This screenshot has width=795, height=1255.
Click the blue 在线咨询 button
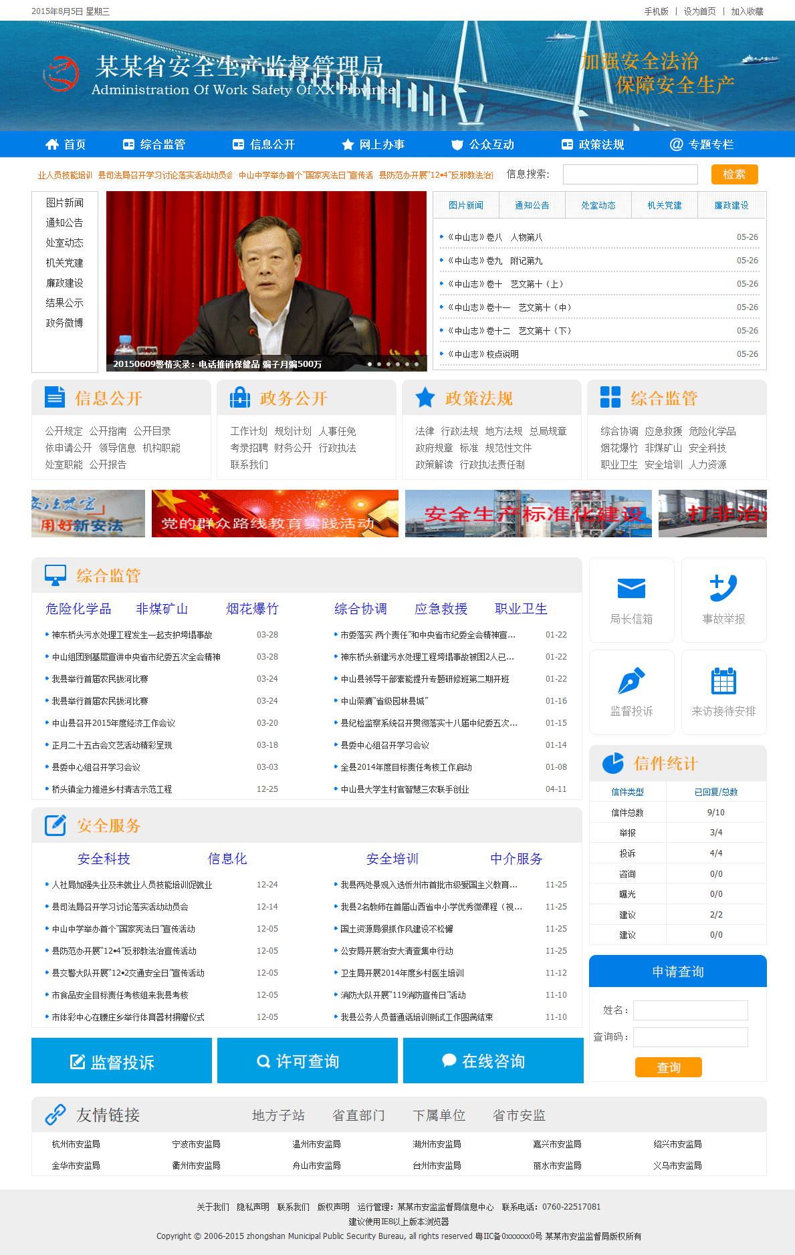[x=493, y=1061]
